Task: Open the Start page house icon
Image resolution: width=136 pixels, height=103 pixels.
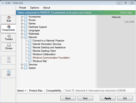Action: (x=9, y=17)
